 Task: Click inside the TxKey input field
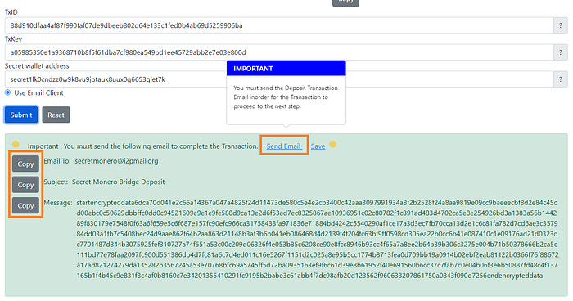tap(279, 52)
